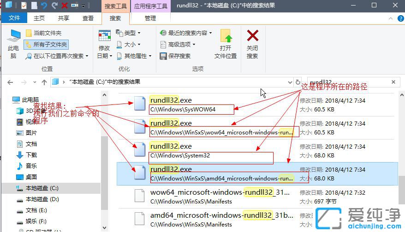405x232 pixels.
Task: Click the undo icon in title bar
Action: 44,6
